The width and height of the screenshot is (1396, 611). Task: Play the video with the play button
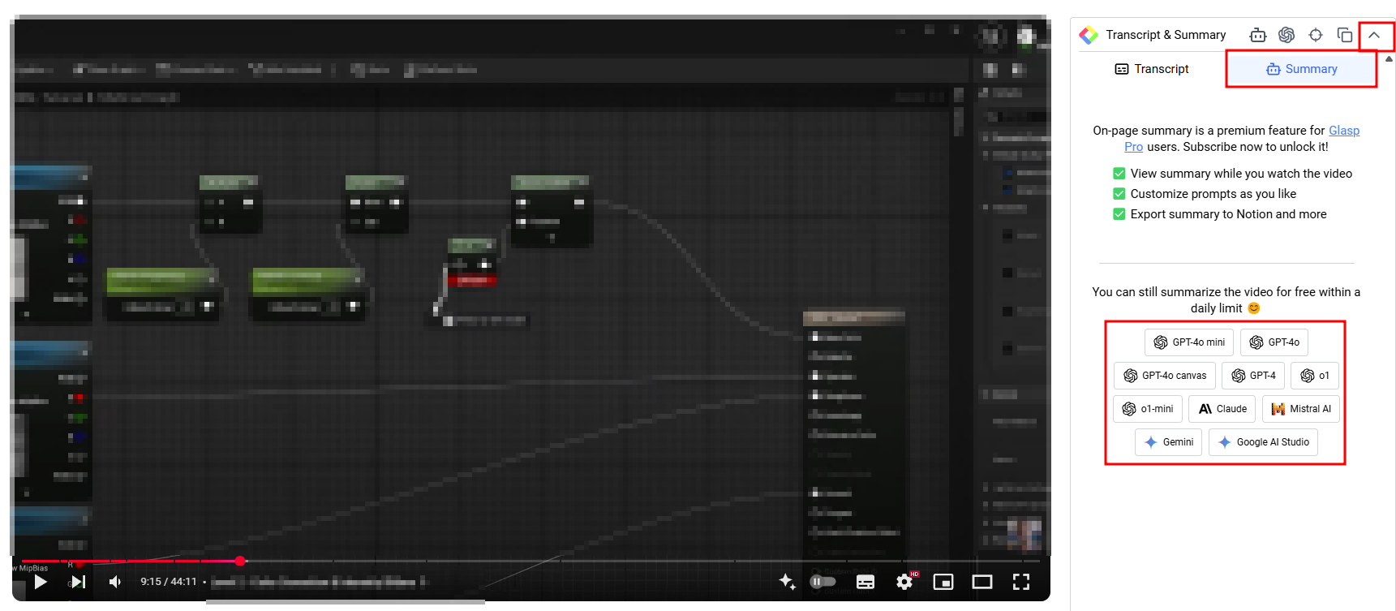point(41,582)
